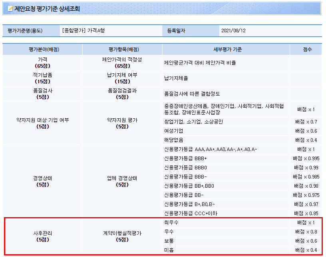Click the '점수' column header

coord(306,49)
